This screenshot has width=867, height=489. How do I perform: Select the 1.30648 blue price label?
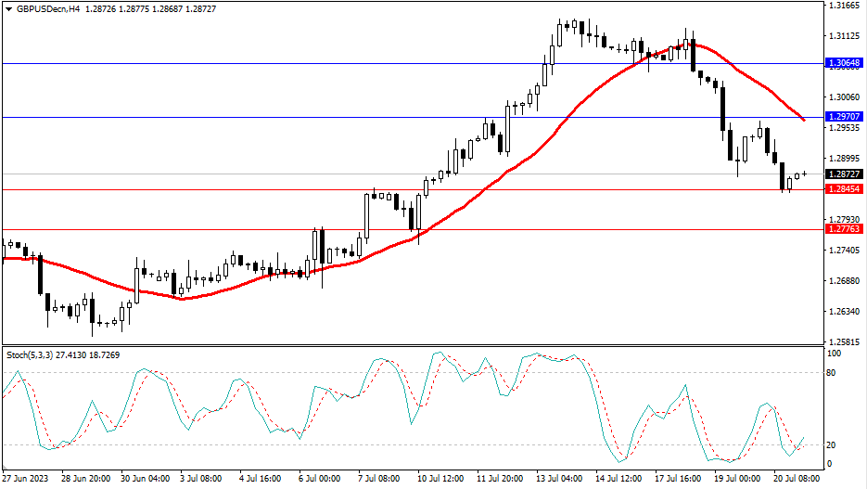click(x=844, y=63)
